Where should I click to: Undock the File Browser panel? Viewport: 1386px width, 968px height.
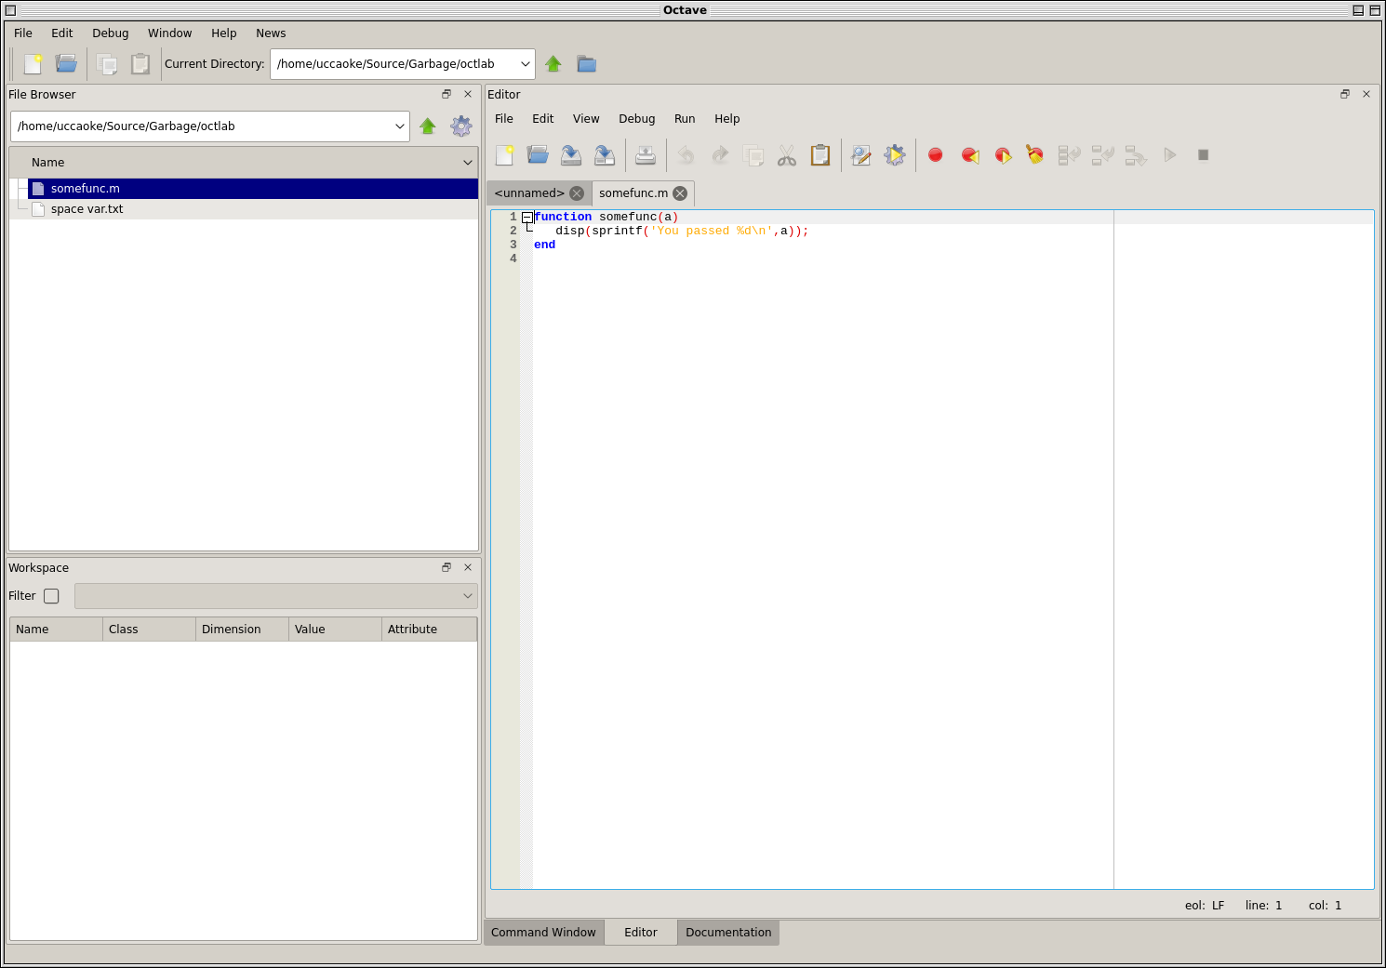coord(446,94)
